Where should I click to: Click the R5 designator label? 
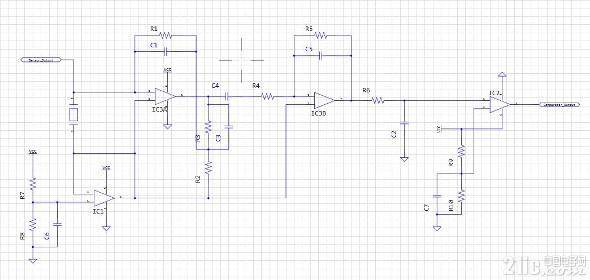coord(309,29)
